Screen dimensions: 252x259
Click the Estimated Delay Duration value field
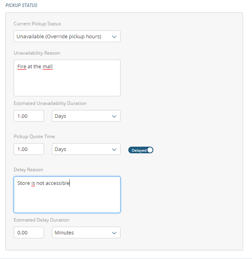pyautogui.click(x=29, y=232)
